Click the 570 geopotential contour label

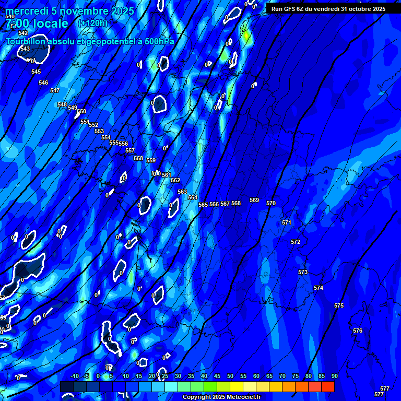[x=271, y=203]
